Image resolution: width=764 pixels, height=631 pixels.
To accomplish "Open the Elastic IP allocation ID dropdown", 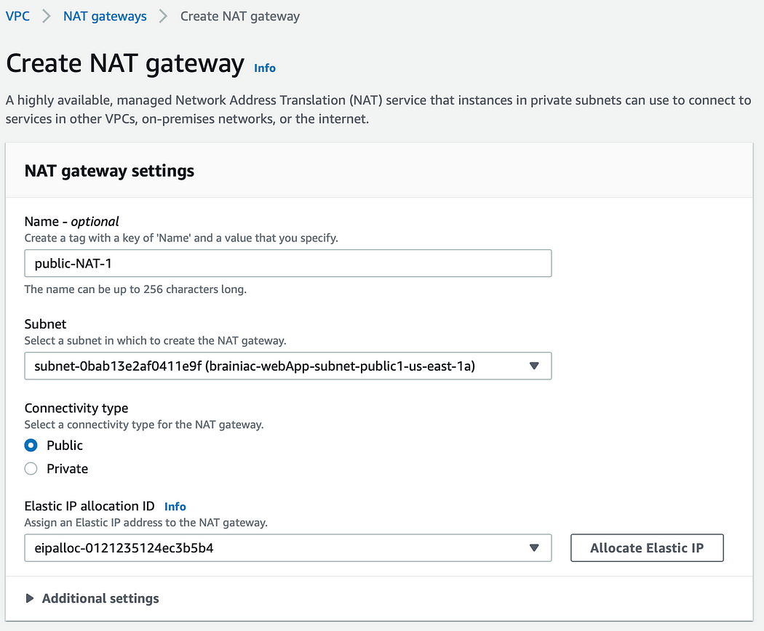I will click(288, 547).
